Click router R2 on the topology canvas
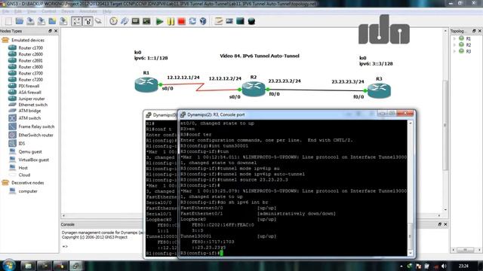 pyautogui.click(x=254, y=89)
